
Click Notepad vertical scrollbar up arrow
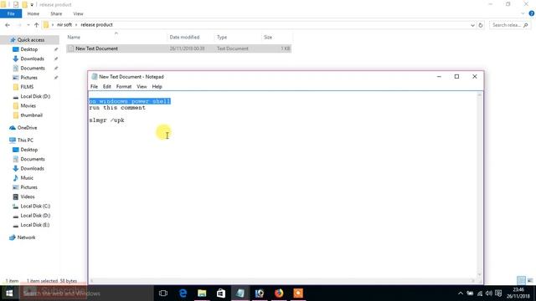coord(480,95)
